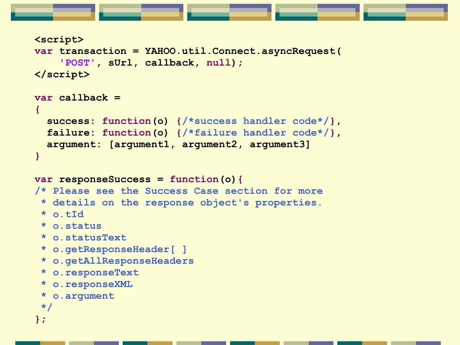Click the o.argument comment line
The width and height of the screenshot is (460, 345).
click(77, 296)
